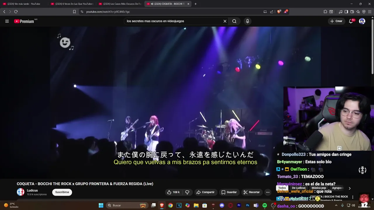Open the Brave playlist music note icon

340,12
